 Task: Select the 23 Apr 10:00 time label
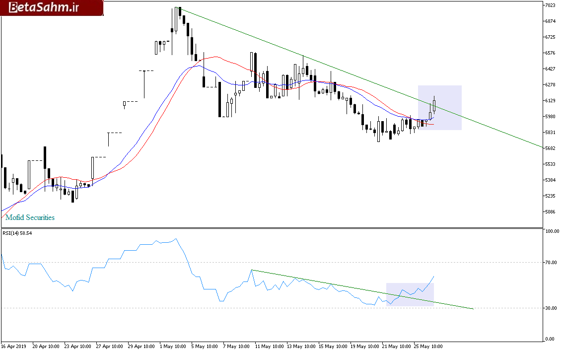(x=77, y=346)
